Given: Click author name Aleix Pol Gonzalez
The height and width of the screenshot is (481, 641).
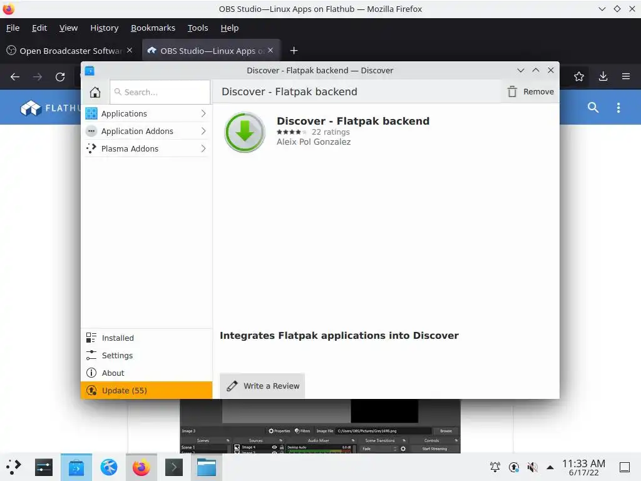Looking at the screenshot, I should [314, 142].
